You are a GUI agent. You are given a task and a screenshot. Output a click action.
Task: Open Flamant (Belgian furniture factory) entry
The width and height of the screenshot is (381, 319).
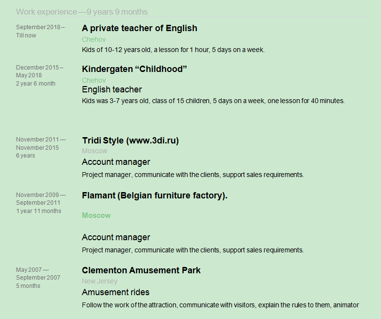point(154,195)
